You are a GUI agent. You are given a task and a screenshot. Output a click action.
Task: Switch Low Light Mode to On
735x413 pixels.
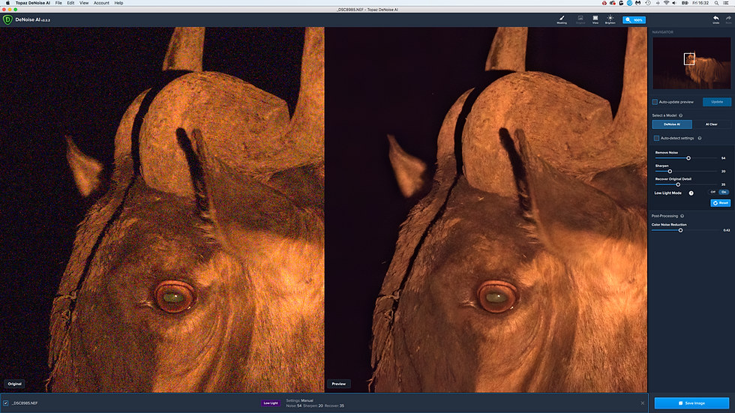724,192
